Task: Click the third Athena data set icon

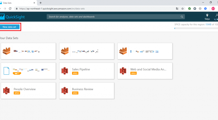Action: [123, 51]
